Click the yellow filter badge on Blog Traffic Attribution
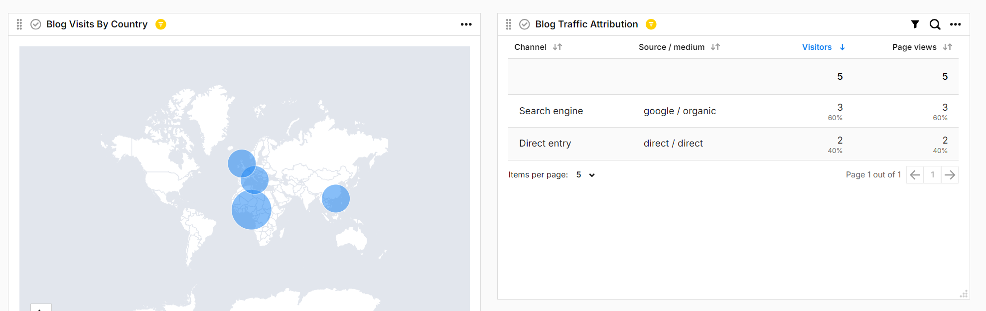Image resolution: width=986 pixels, height=311 pixels. tap(651, 24)
